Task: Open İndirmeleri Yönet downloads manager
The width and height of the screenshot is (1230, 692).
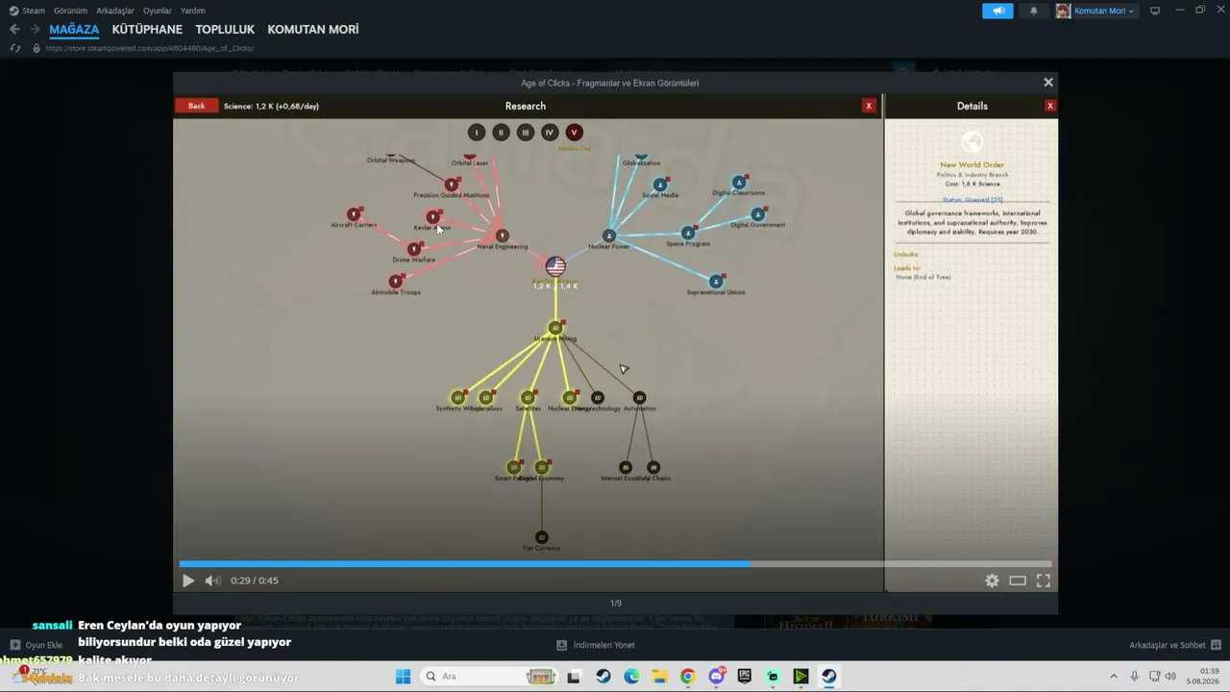Action: click(x=596, y=645)
